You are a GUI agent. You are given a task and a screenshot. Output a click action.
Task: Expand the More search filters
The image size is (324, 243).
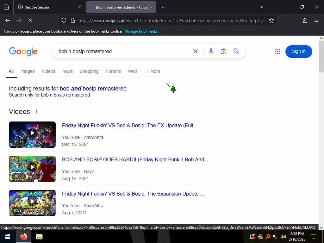pyautogui.click(x=153, y=71)
